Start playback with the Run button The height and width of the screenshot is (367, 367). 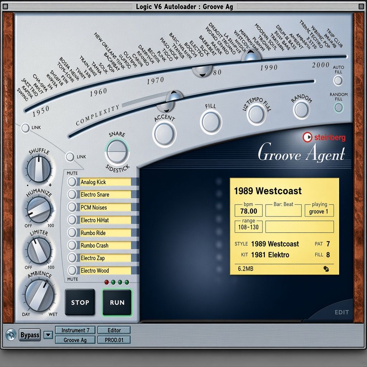[x=117, y=302]
